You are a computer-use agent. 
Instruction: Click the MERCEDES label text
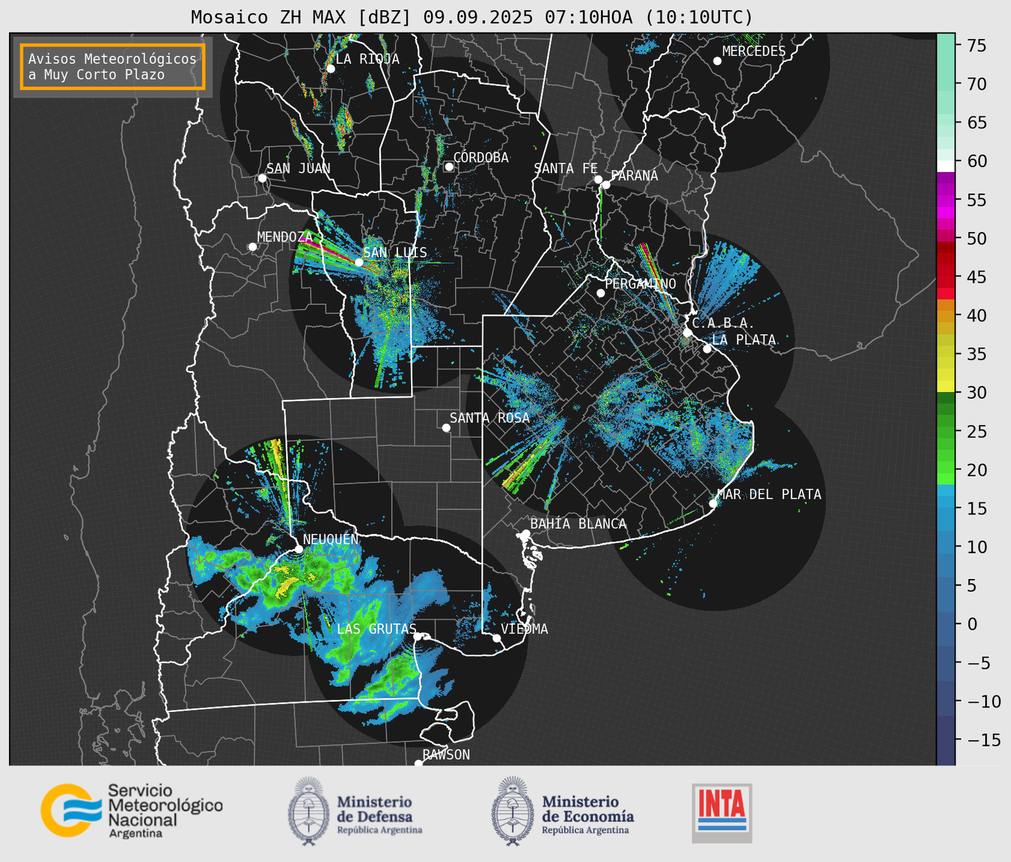[754, 52]
